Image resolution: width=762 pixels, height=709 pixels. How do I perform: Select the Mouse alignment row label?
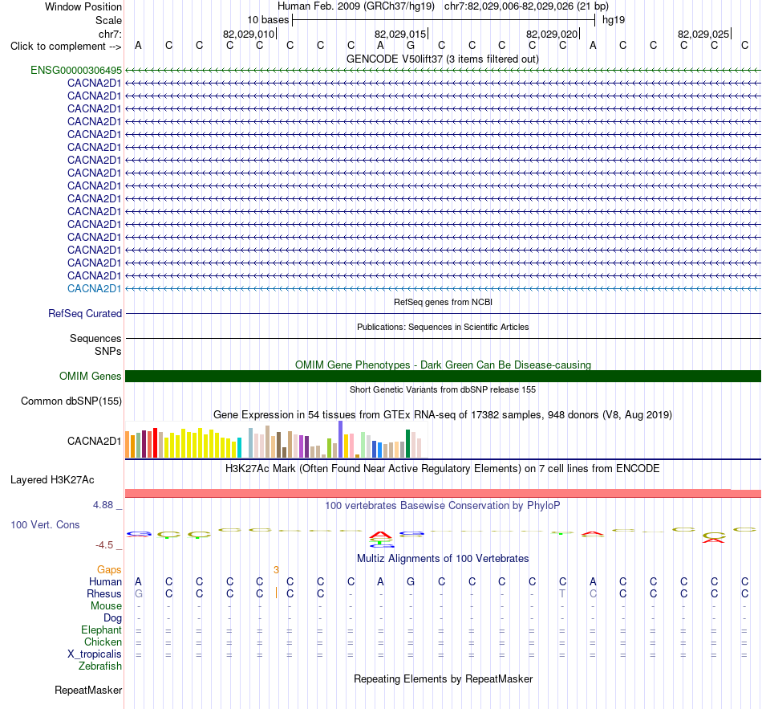pyautogui.click(x=106, y=606)
